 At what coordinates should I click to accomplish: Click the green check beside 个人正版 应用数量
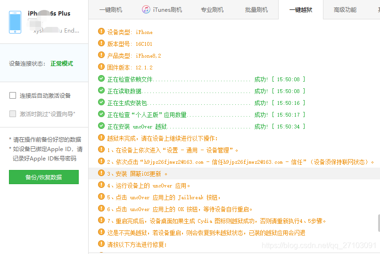[x=101, y=114]
